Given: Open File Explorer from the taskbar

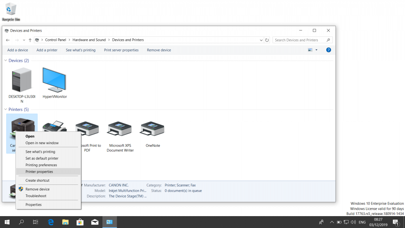Looking at the screenshot, I should click(65, 222).
